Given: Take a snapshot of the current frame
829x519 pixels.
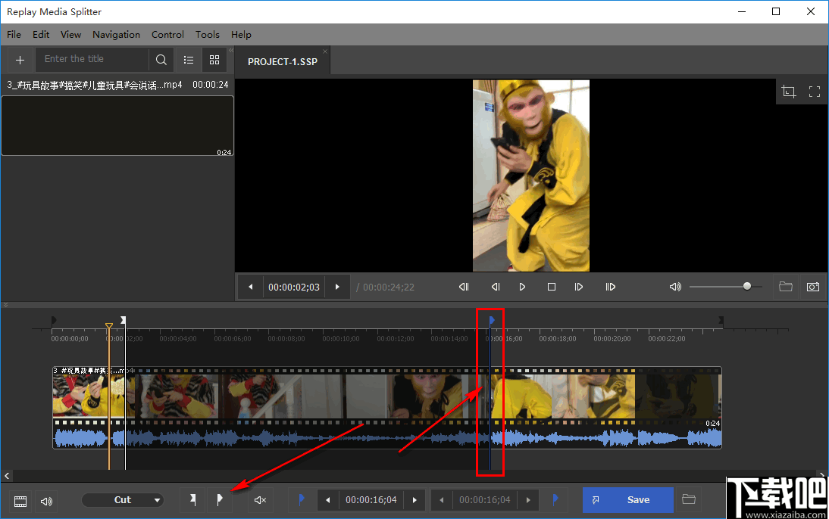Looking at the screenshot, I should (813, 286).
